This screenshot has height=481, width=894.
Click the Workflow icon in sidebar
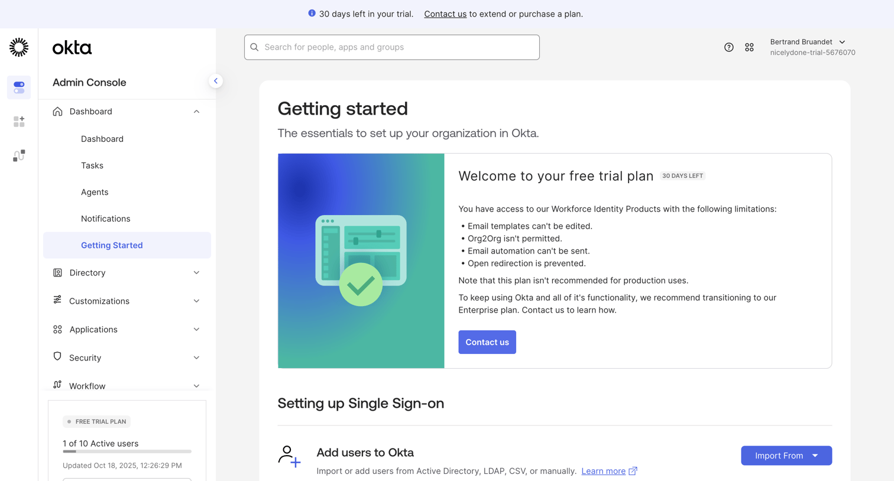pos(57,385)
